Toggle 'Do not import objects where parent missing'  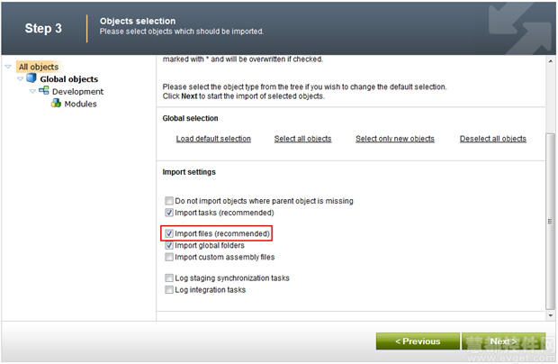[169, 201]
